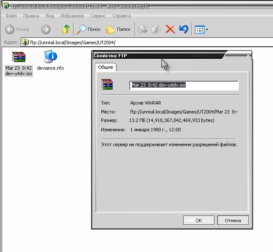Click Отмена in the properties dialog
This screenshot has height=252, width=273.
tap(233, 221)
